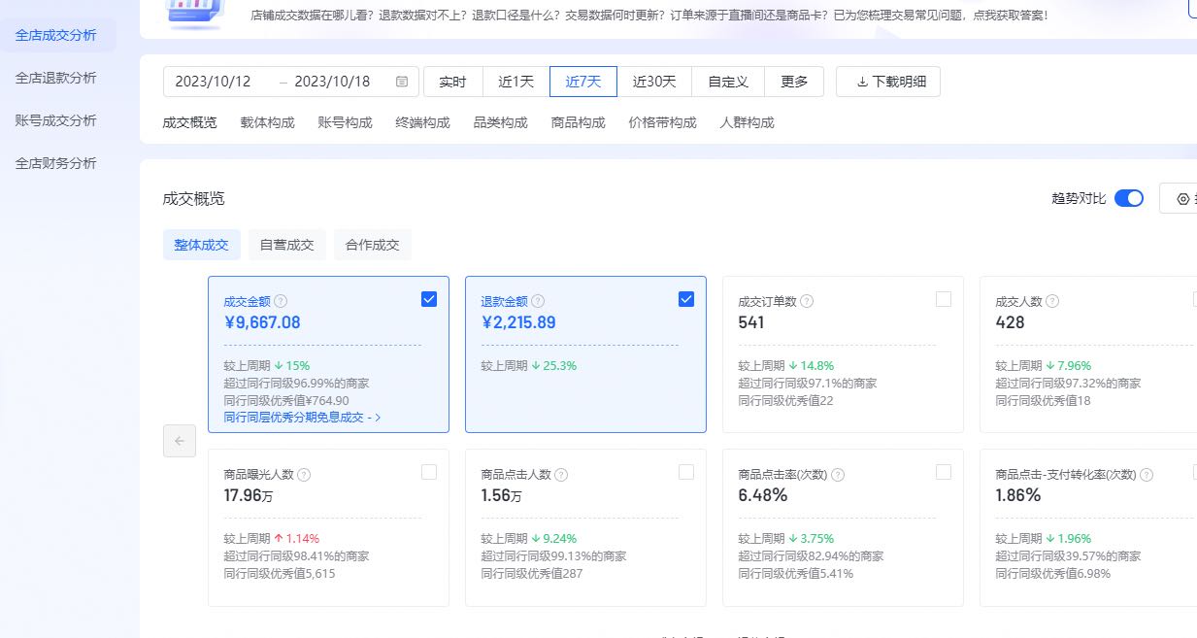
Task: Switch to the 品类构成 section tab
Action: pyautogui.click(x=501, y=122)
